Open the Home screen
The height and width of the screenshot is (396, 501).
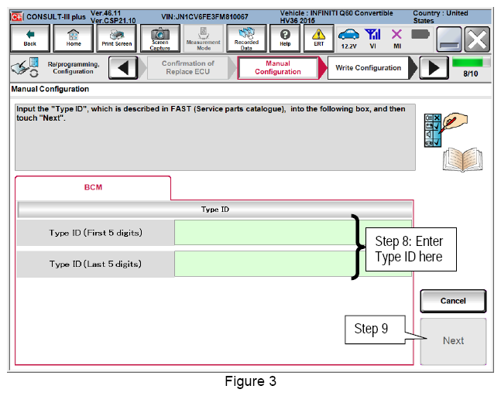[x=74, y=39]
